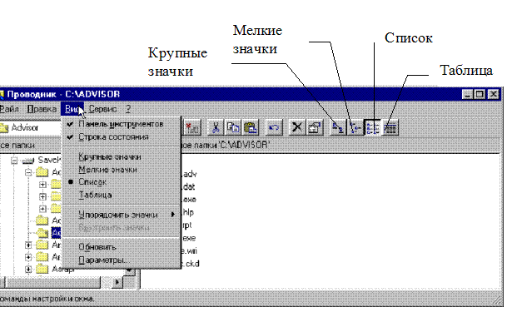The height and width of the screenshot is (317, 507).
Task: Select the file ending in rpt
Action: click(x=187, y=225)
